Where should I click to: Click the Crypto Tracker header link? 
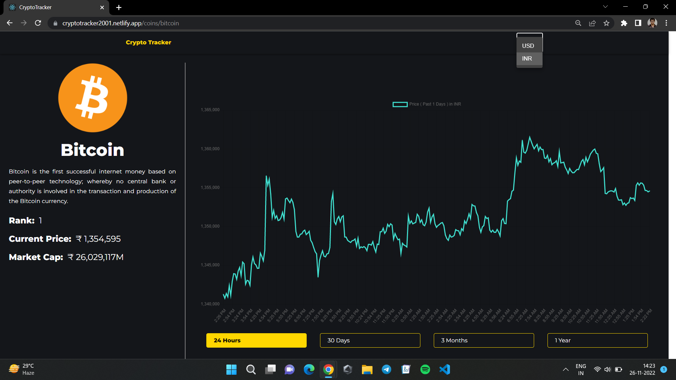tap(148, 42)
